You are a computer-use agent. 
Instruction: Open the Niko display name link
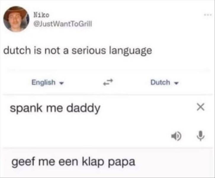38,14
